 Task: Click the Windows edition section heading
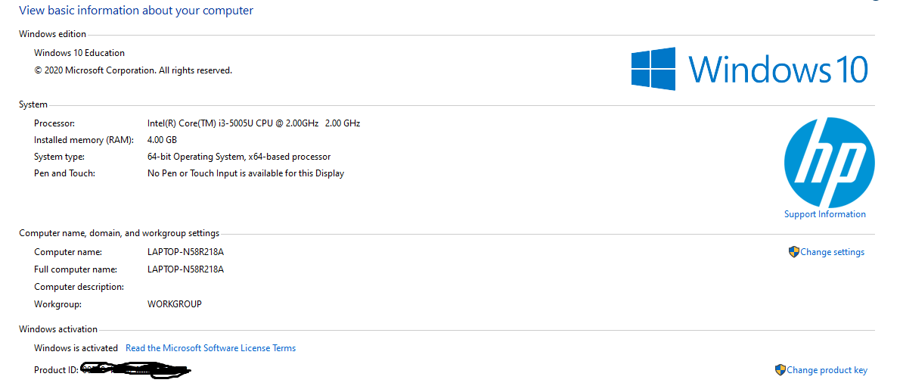tap(52, 34)
